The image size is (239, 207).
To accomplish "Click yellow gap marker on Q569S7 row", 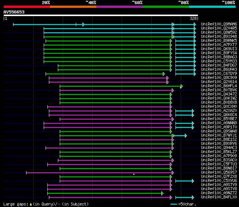I will coord(134,174).
